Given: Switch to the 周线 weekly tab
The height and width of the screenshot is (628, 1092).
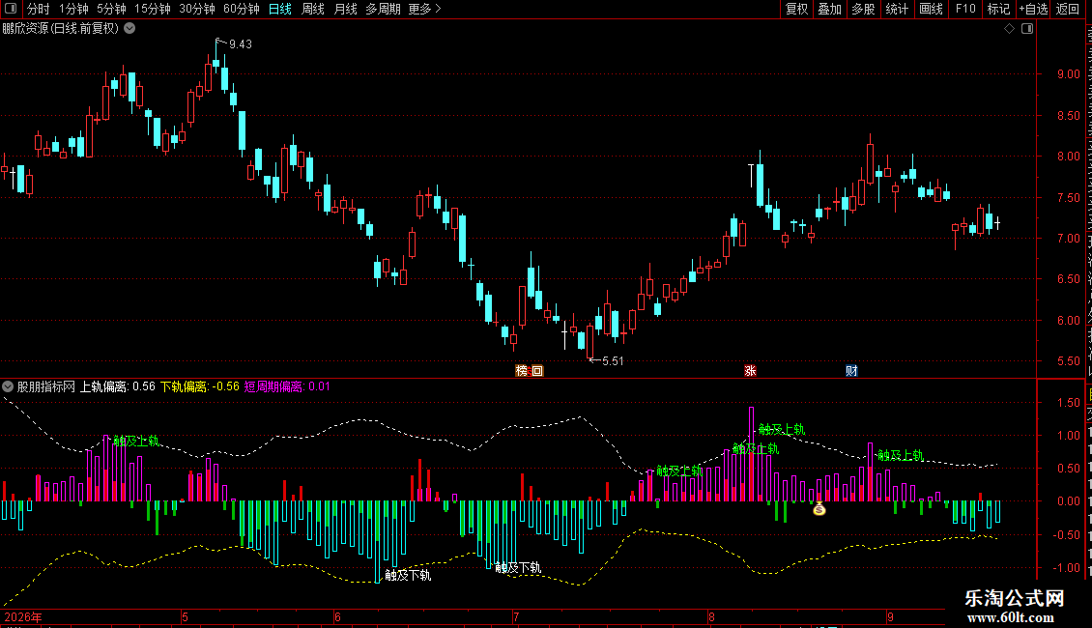Looking at the screenshot, I should tap(313, 9).
